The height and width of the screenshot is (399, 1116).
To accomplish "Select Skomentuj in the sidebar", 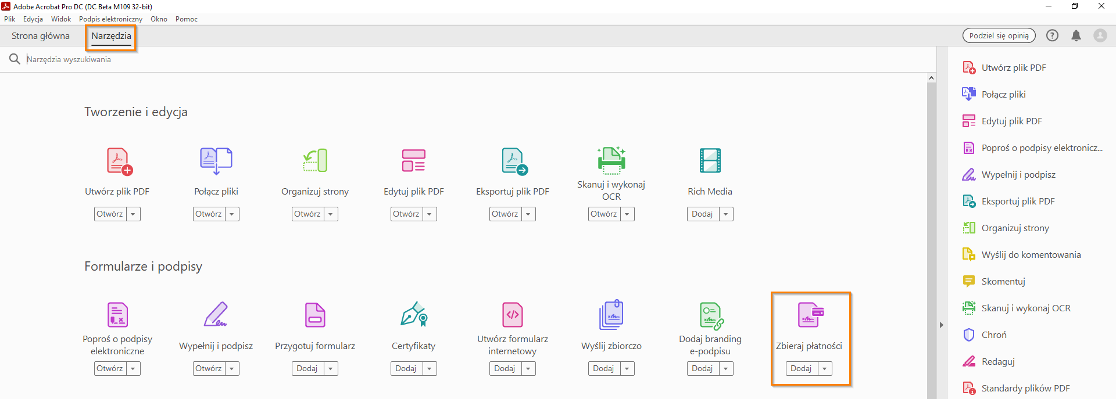I will (994, 281).
